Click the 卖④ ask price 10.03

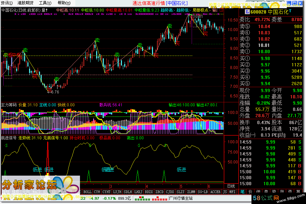coord(264,33)
